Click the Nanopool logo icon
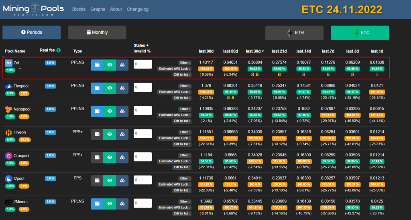411x220 pixels. pyautogui.click(x=8, y=109)
